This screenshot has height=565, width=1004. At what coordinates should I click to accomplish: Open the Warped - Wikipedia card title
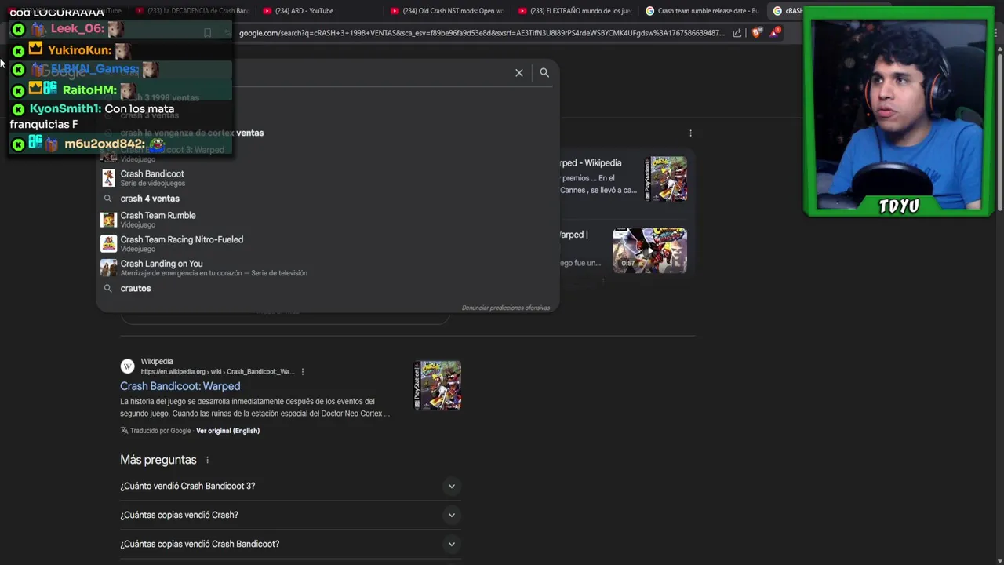(x=591, y=163)
